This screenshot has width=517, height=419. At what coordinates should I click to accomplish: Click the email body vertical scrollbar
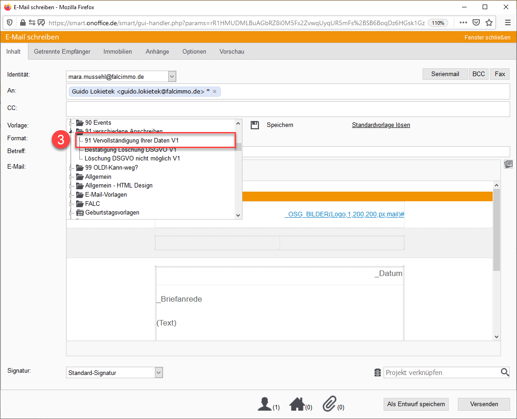point(496,229)
